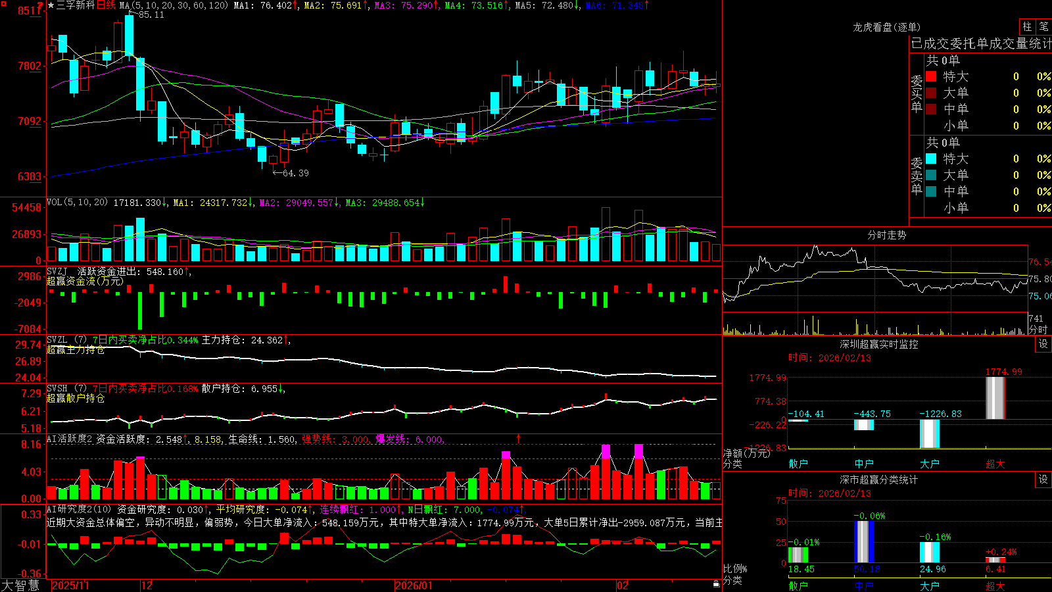The height and width of the screenshot is (592, 1052).
Task: Click the dark red 中单 buy-order swatch
Action: (931, 109)
